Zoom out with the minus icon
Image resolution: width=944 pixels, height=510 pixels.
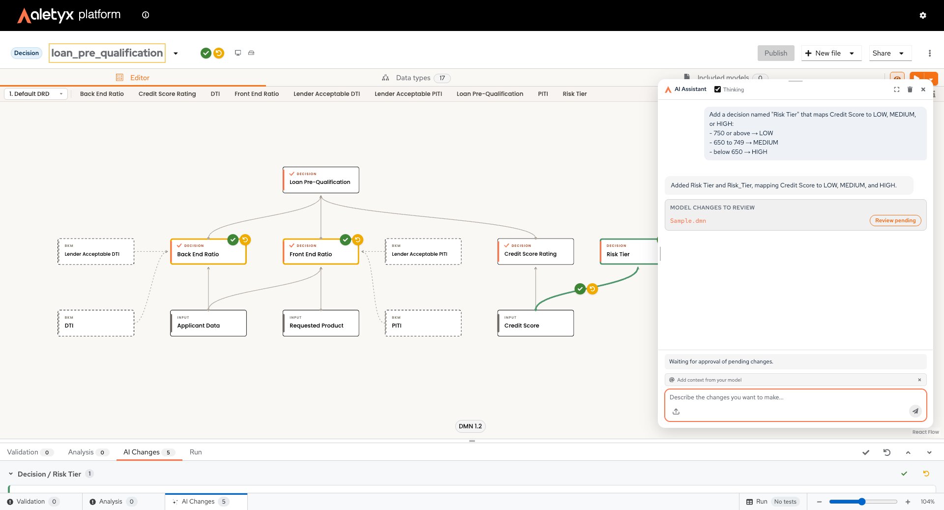(x=819, y=502)
